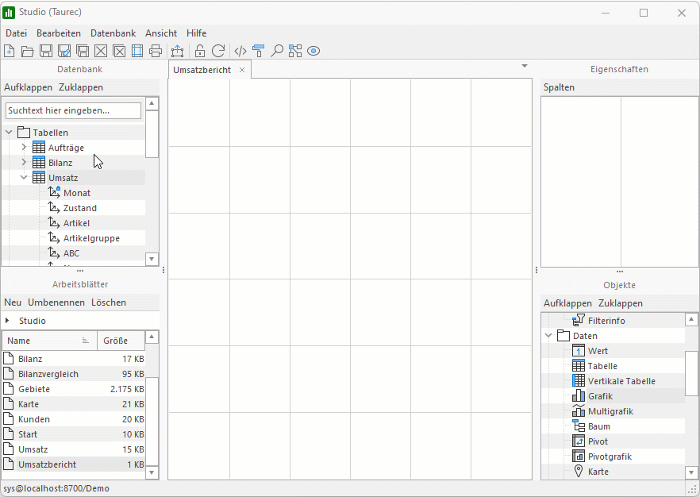Click the new document toolbar icon

[x=10, y=52]
